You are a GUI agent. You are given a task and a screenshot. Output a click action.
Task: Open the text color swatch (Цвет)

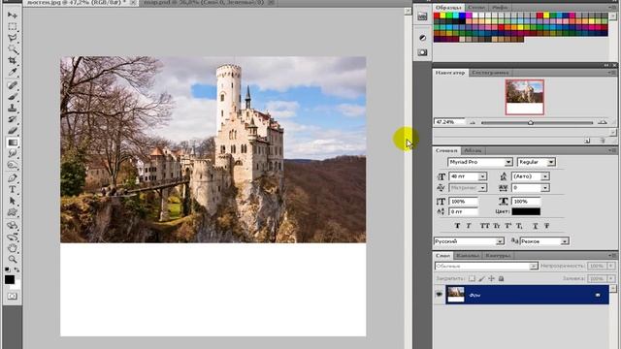(x=526, y=211)
